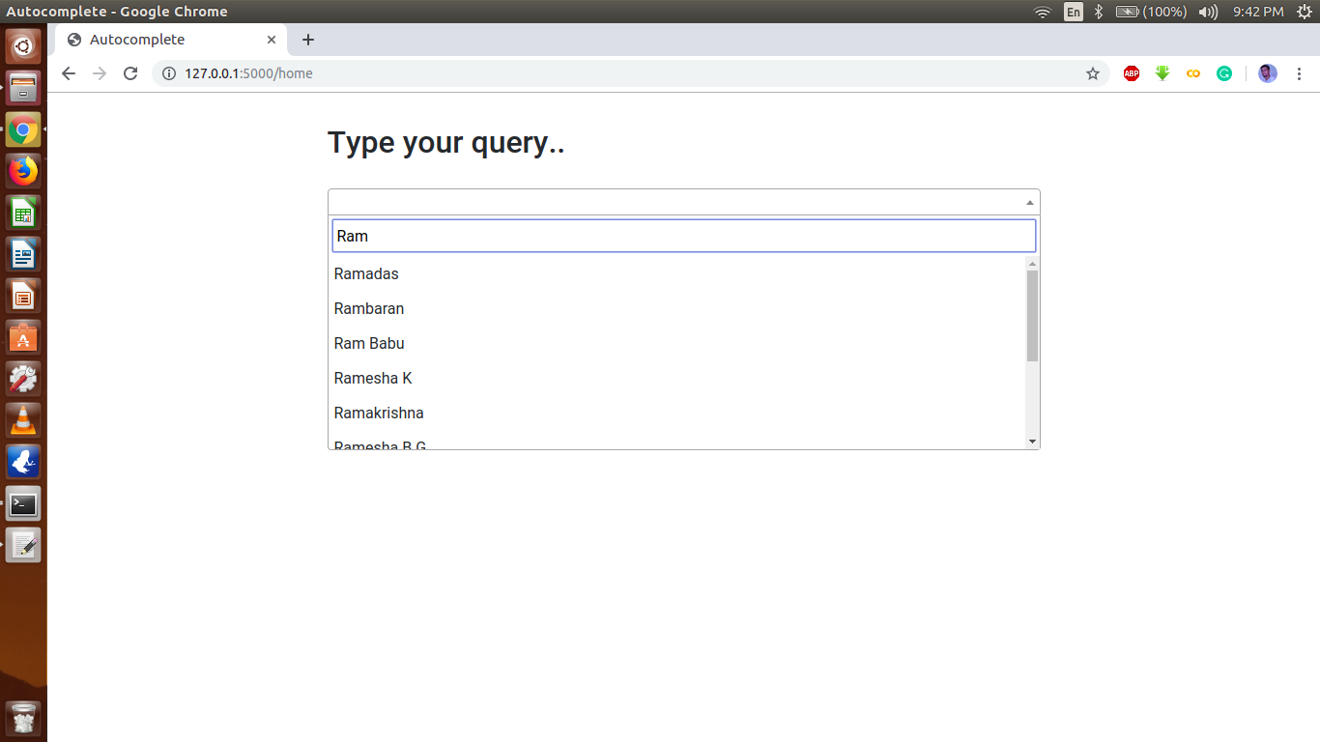Image resolution: width=1320 pixels, height=742 pixels.
Task: Open Chrome profile avatar
Action: (1268, 73)
